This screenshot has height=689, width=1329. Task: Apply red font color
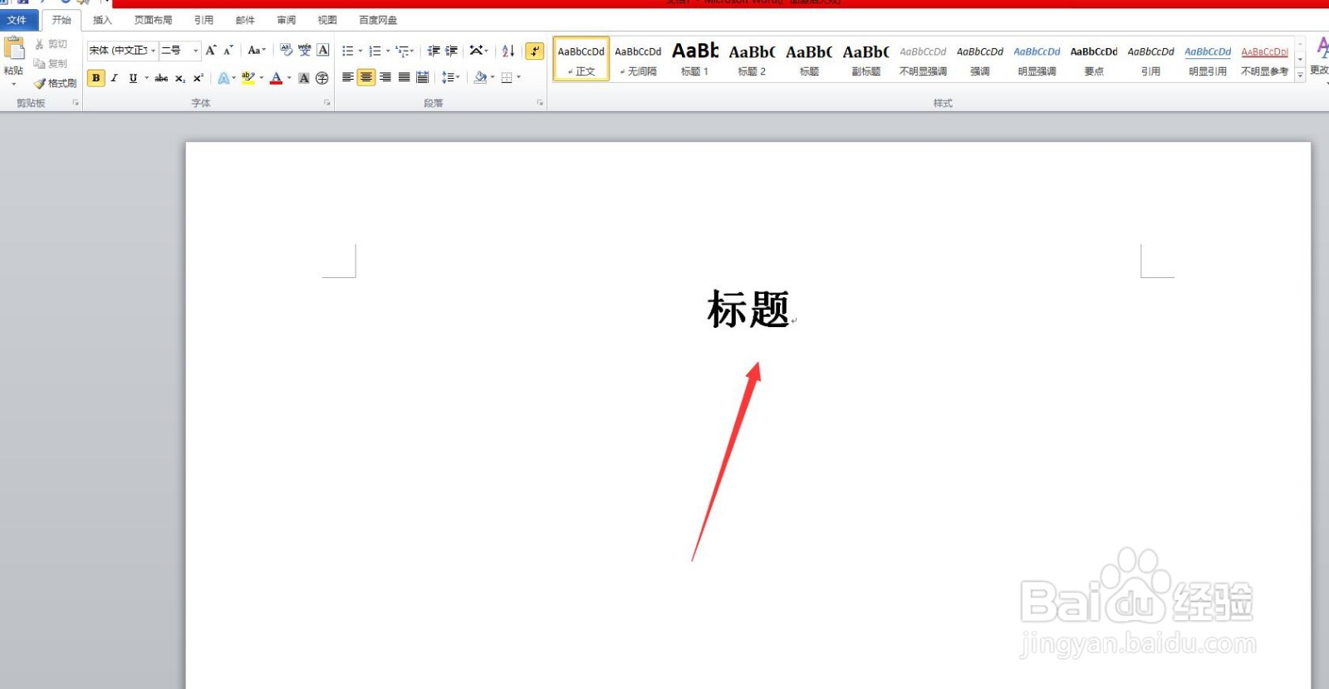tap(277, 78)
